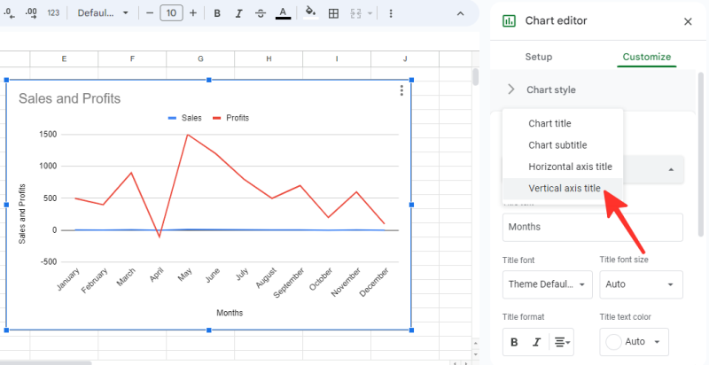Click the increase decimal places icon

[x=31, y=13]
